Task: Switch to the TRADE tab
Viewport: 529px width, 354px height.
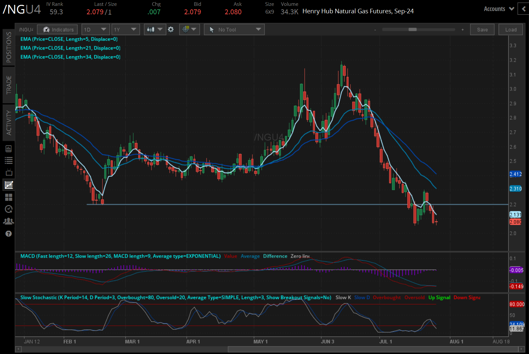Action: pos(9,82)
